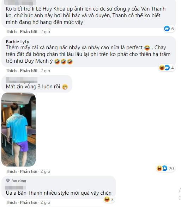Image resolution: width=181 pixels, height=207 pixels.
Task: Like the comment about Lê Huy Khoa
Action: 11,32
